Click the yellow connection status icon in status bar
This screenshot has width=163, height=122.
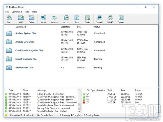point(6,115)
